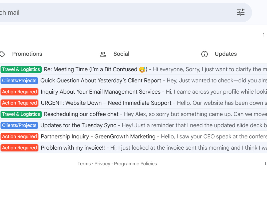
Task: Click Action Required label on Website Down email
Action: click(x=19, y=103)
